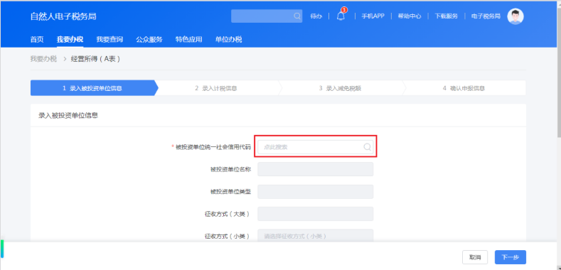This screenshot has height=270, width=561.
Task: Select step 2 录入计税信息
Action: (x=215, y=88)
